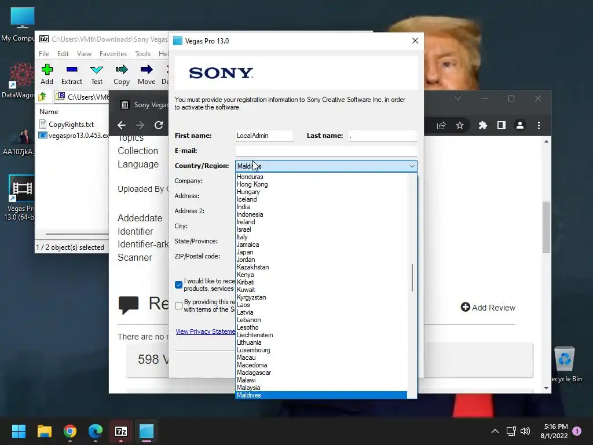Click the Last name input field
The width and height of the screenshot is (593, 445).
pyautogui.click(x=383, y=136)
